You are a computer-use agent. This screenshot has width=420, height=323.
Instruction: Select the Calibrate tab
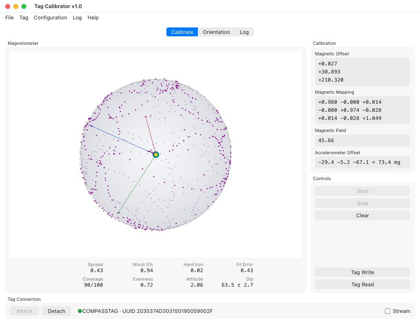(x=182, y=32)
